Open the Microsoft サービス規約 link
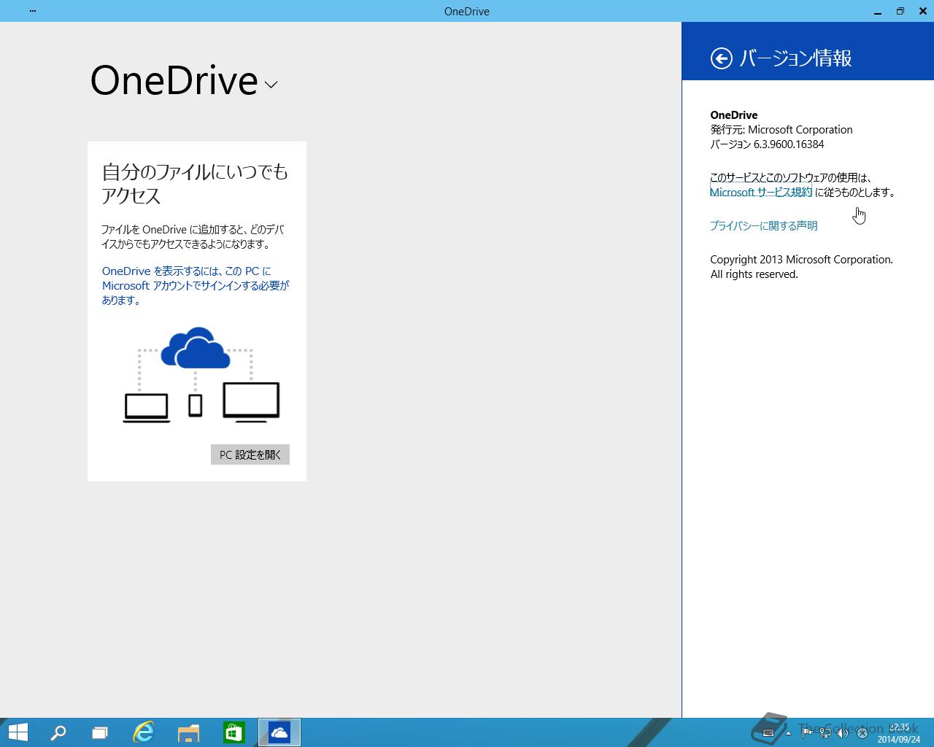 (761, 192)
